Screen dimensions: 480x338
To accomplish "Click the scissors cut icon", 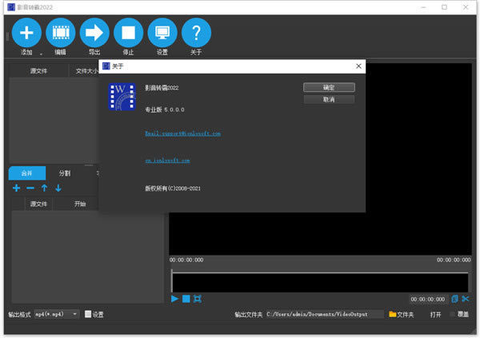I will (x=466, y=298).
